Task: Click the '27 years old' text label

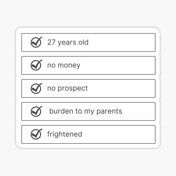Action: (x=68, y=43)
